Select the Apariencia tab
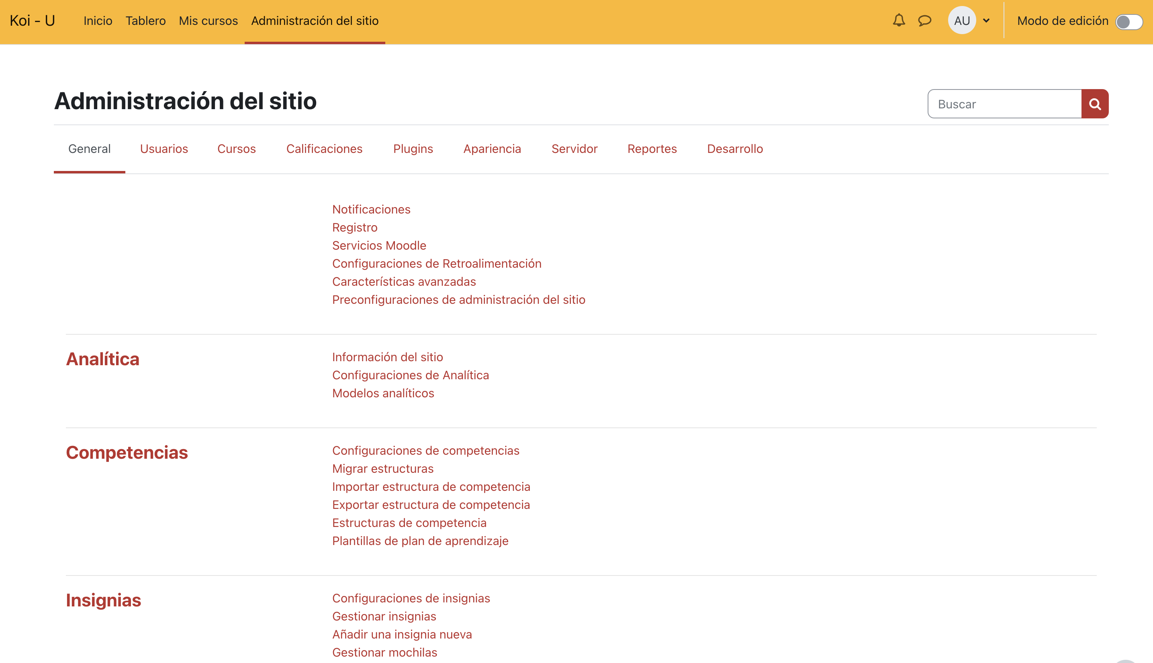The height and width of the screenshot is (663, 1153). [492, 149]
